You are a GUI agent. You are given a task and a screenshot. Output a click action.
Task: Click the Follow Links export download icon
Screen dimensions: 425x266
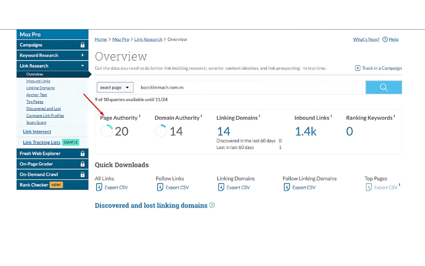pos(160,187)
